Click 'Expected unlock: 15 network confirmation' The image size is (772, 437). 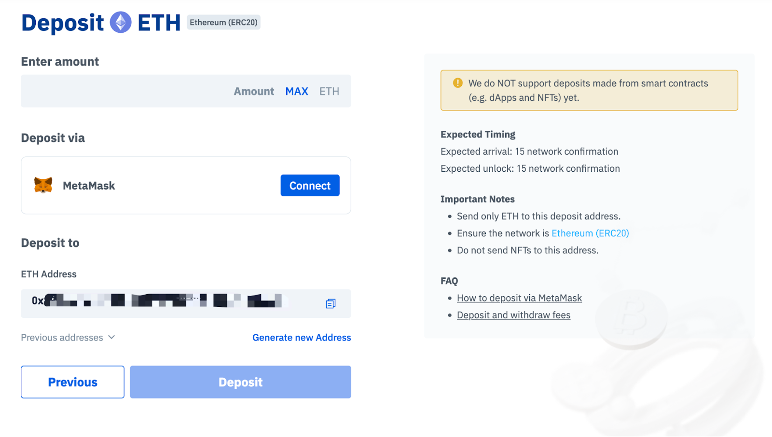(530, 168)
